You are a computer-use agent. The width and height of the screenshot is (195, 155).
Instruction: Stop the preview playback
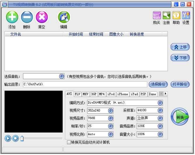tap(15, 138)
